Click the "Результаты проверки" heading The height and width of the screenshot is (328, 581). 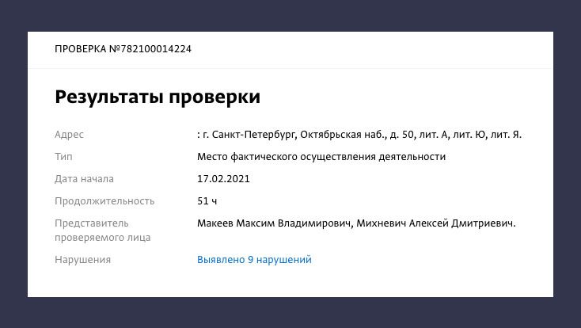[x=158, y=97]
